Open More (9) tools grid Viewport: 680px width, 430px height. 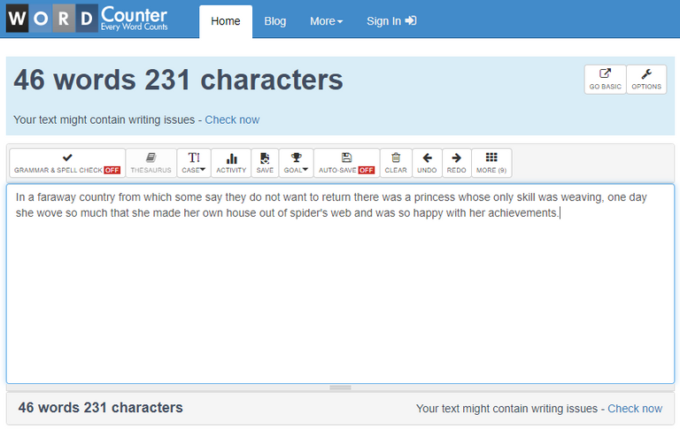(x=491, y=163)
